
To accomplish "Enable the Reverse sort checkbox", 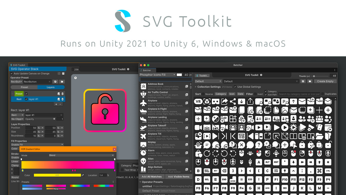I will 203,94.
